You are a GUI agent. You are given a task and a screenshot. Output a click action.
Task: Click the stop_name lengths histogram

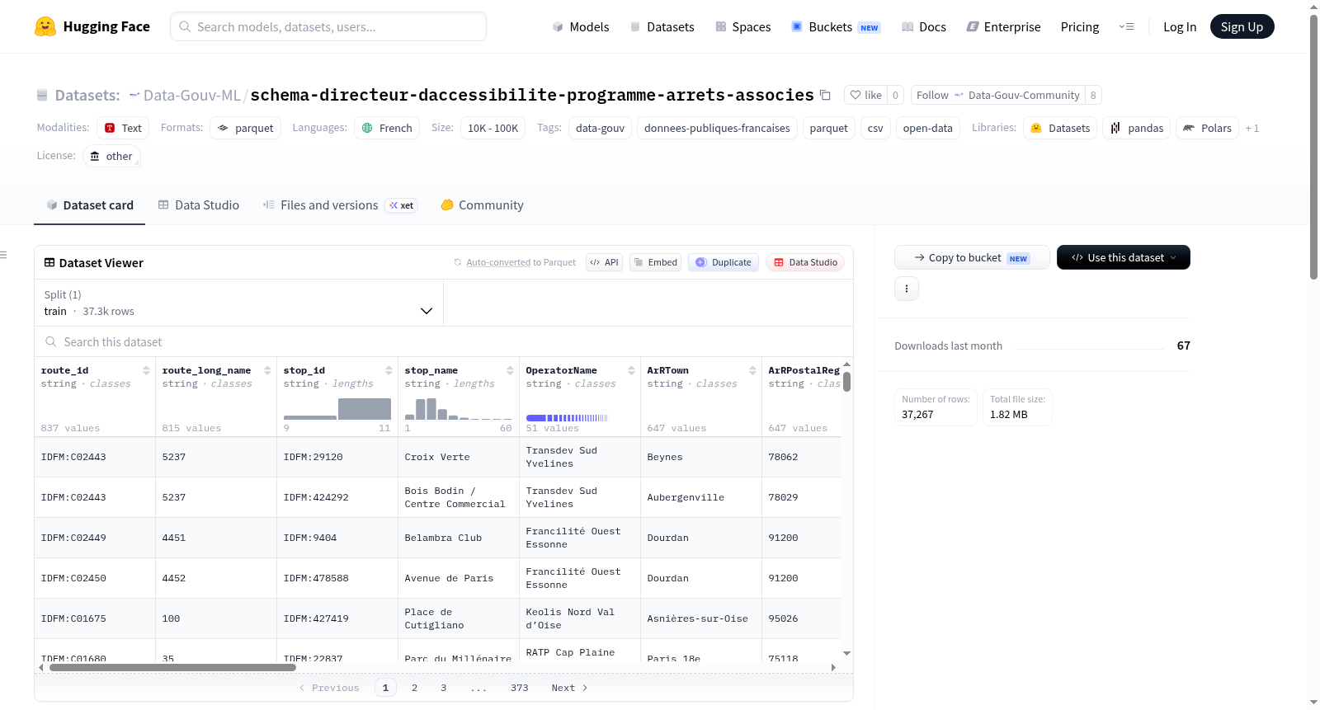[458, 408]
